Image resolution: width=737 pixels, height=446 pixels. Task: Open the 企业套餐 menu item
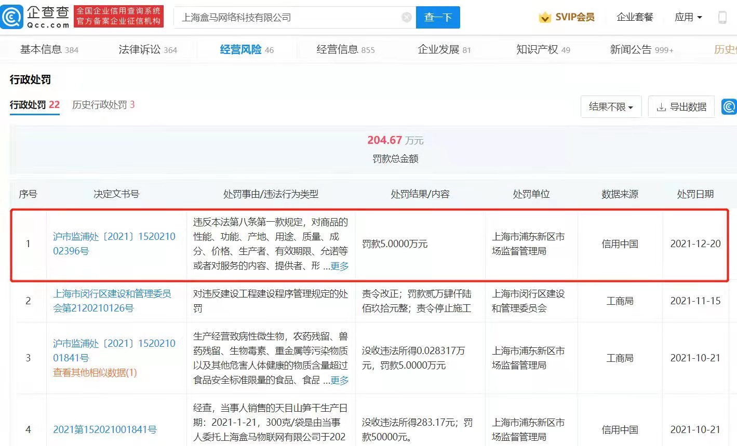635,17
